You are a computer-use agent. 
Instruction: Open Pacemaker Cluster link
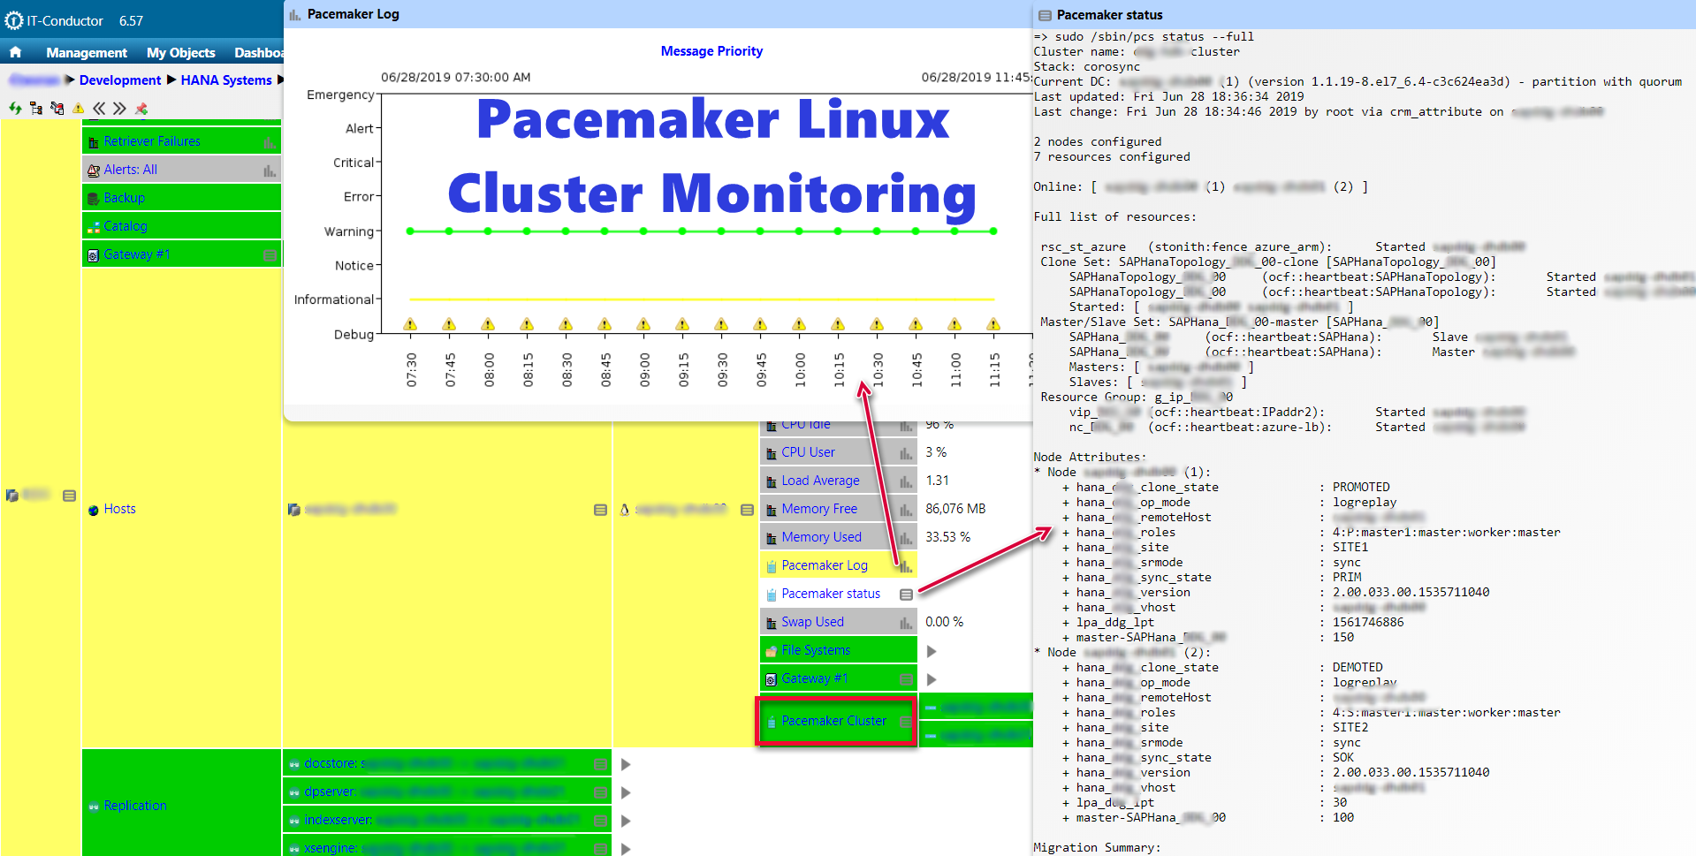[x=834, y=721]
